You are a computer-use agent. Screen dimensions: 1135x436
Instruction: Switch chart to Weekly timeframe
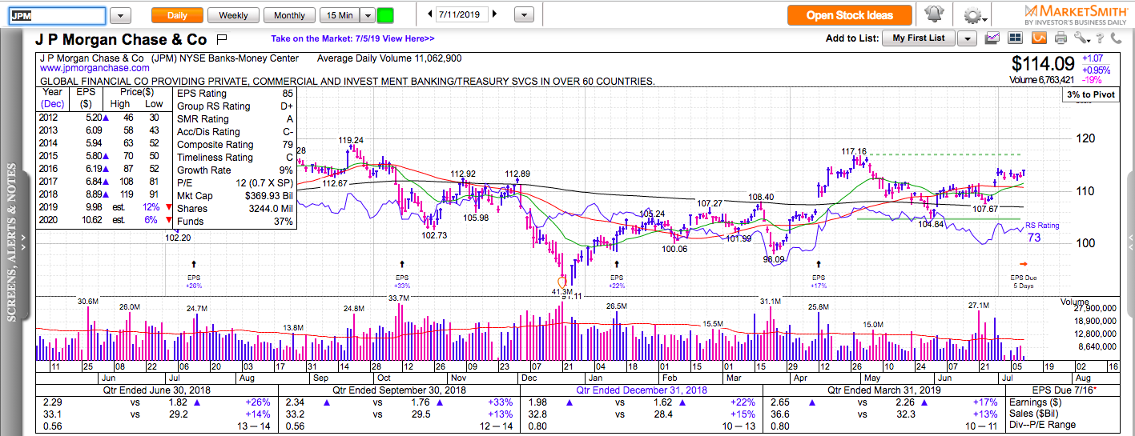click(x=233, y=15)
